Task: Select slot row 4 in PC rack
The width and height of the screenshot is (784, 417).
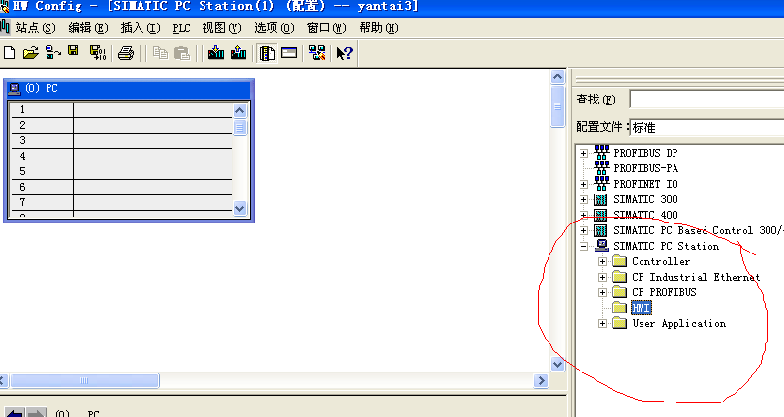Action: 121,157
